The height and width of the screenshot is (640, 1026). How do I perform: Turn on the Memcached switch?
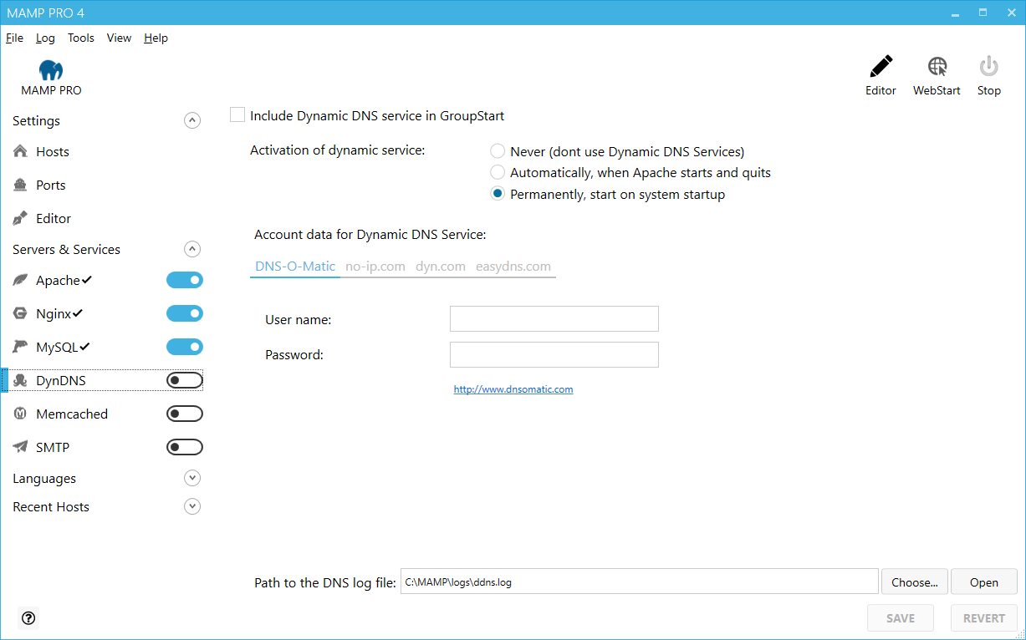tap(185, 414)
